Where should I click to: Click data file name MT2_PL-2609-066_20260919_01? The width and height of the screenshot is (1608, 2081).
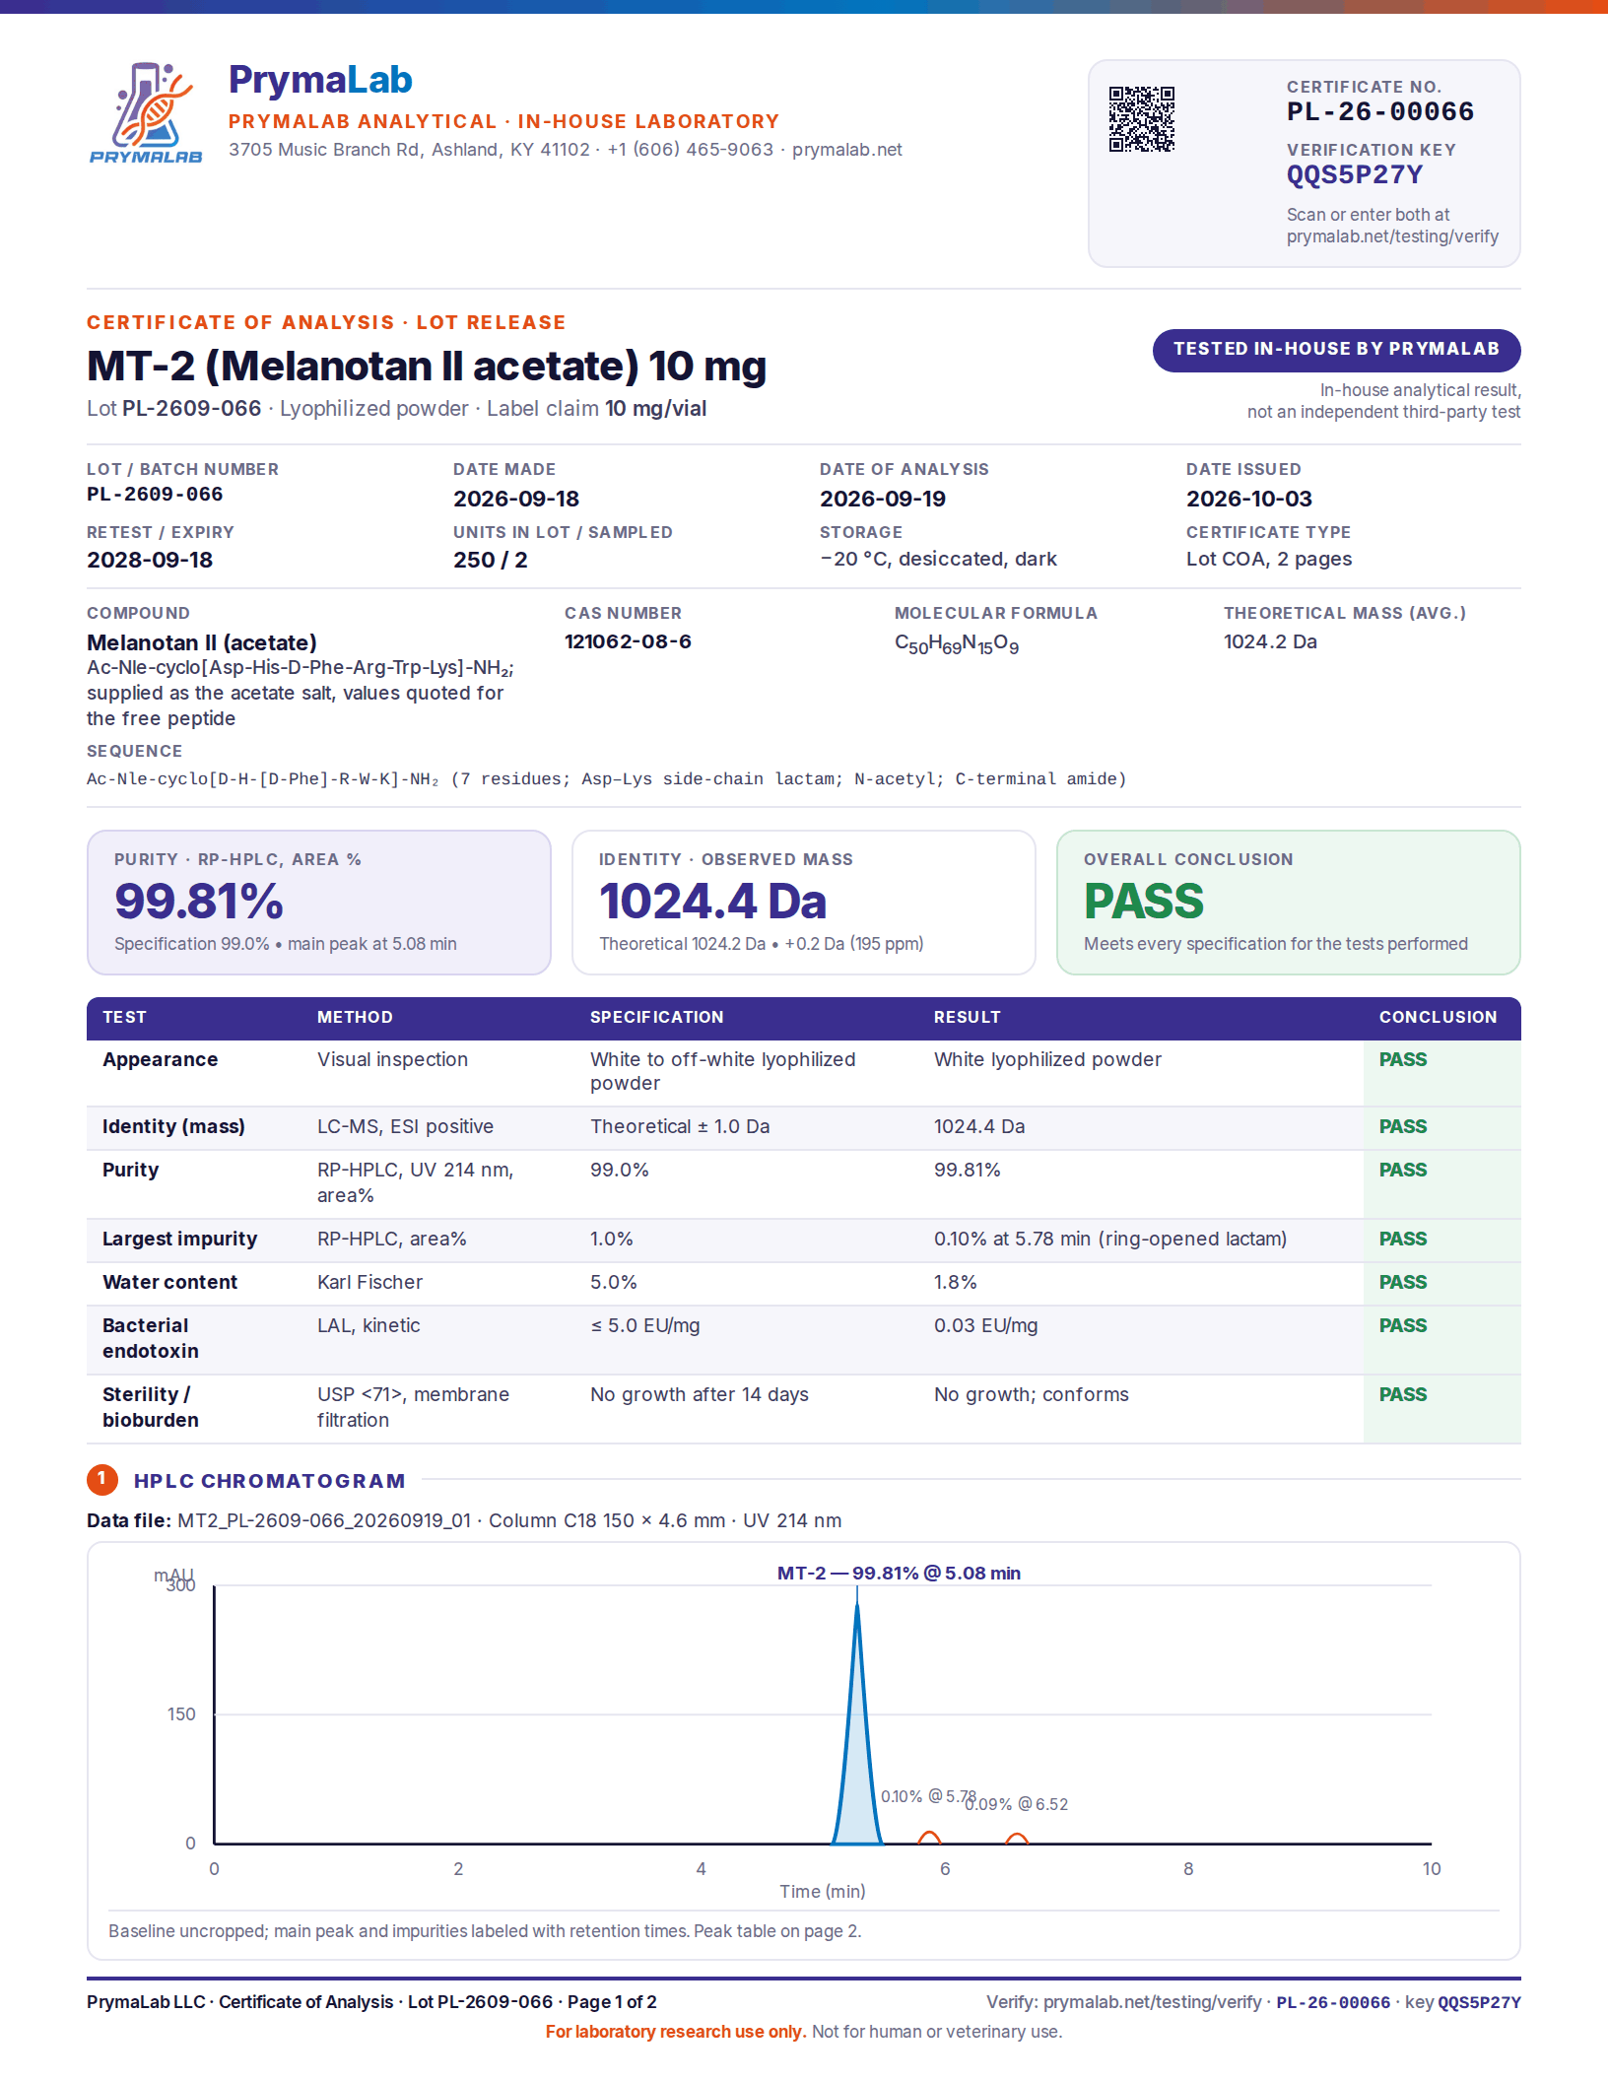pos(324,1521)
